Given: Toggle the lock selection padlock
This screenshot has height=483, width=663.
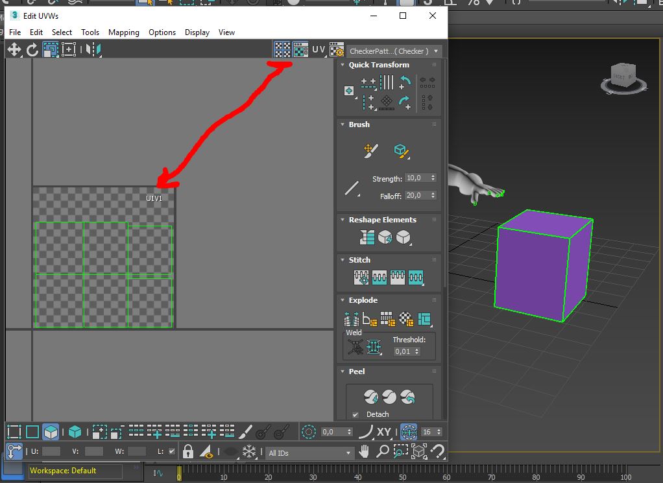Looking at the screenshot, I should pyautogui.click(x=188, y=451).
